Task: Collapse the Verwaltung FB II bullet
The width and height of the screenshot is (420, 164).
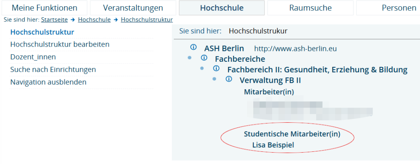Action: click(214, 79)
